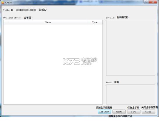
Task: Click the Available Cheats label
Action: [x=12, y=18]
